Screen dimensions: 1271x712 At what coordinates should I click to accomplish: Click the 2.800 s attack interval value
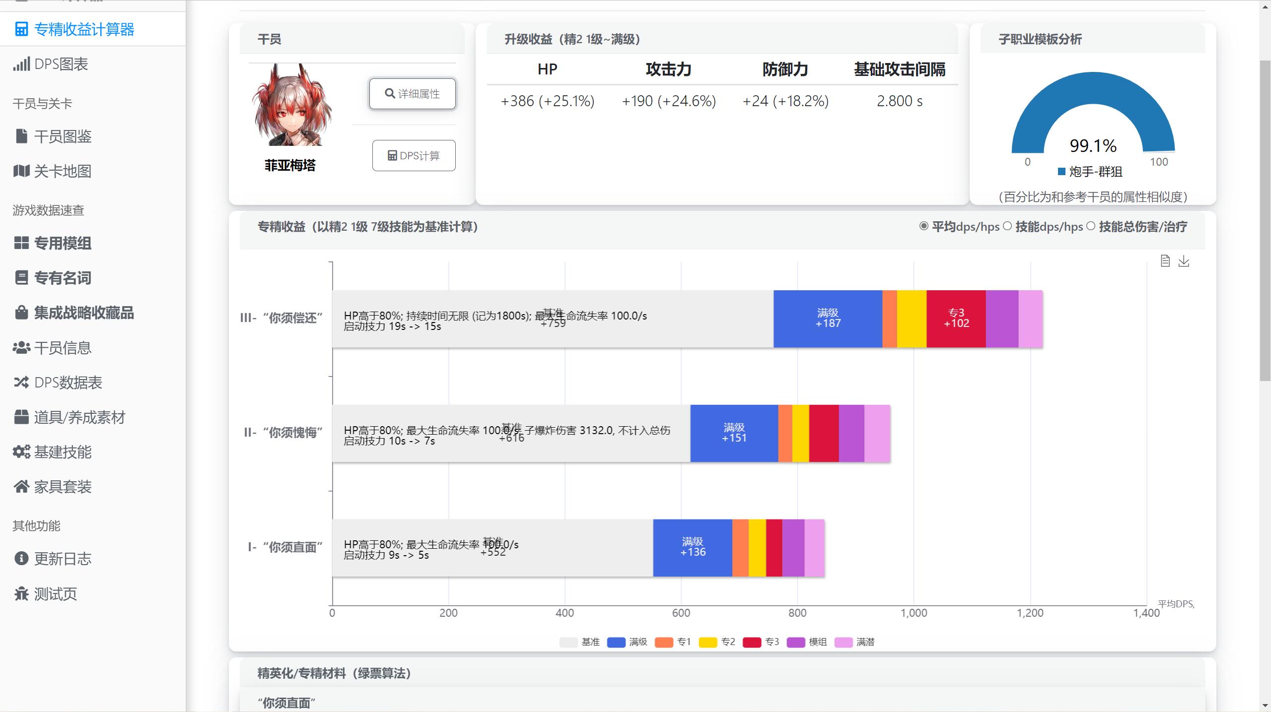[x=900, y=101]
